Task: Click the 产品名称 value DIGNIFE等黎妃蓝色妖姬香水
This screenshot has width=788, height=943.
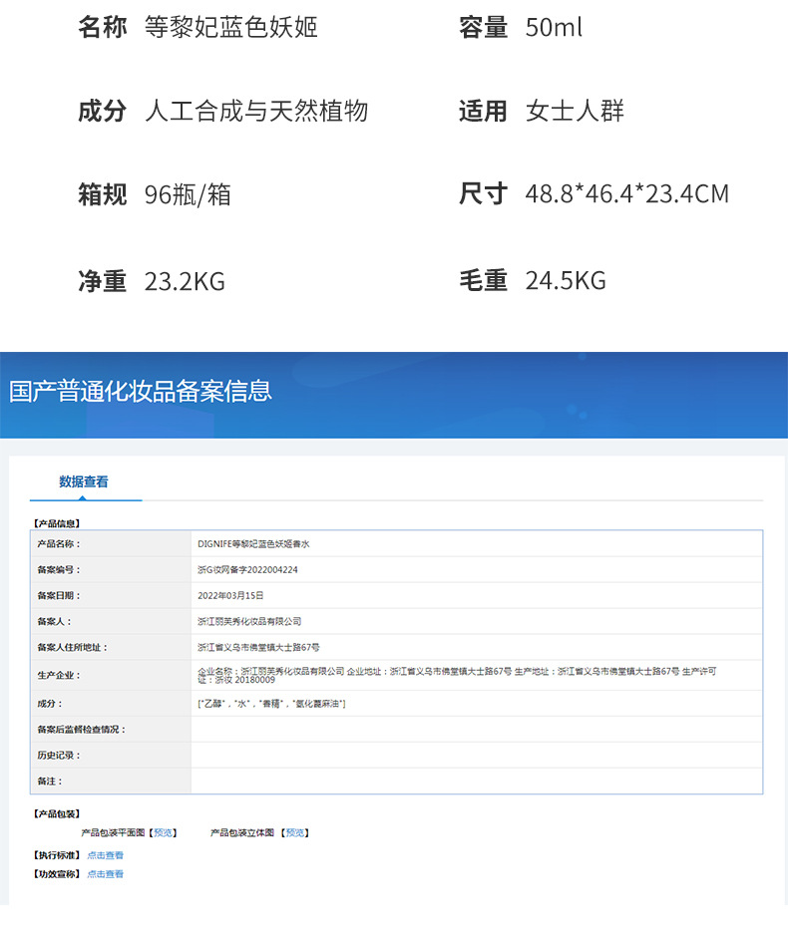Action: coord(253,543)
